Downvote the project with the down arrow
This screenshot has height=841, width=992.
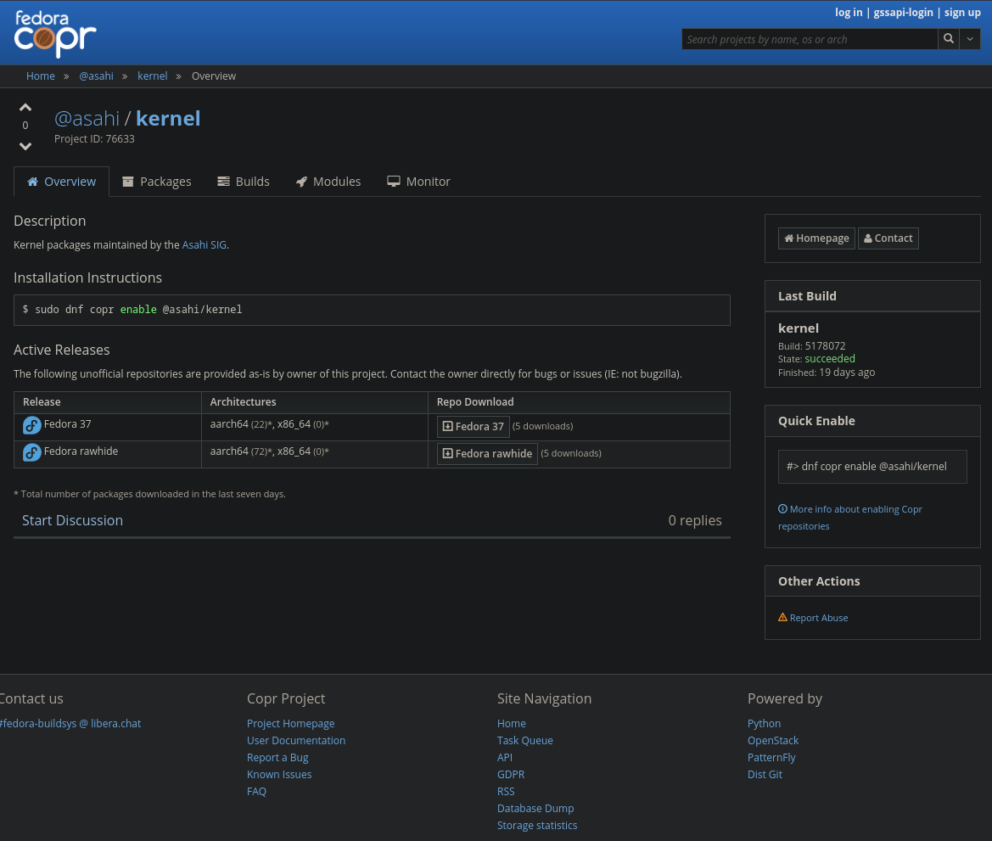[x=25, y=146]
